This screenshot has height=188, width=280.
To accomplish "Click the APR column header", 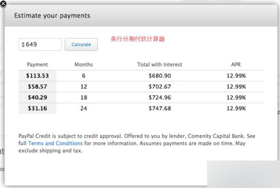I will pyautogui.click(x=236, y=65).
